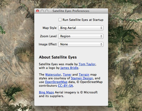The width and height of the screenshot is (142, 111).
Task: Follow the Watercolor link
Action: point(53,75)
